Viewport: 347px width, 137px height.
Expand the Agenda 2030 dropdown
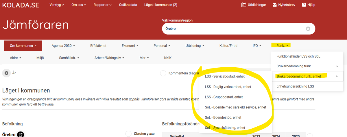click(x=63, y=46)
